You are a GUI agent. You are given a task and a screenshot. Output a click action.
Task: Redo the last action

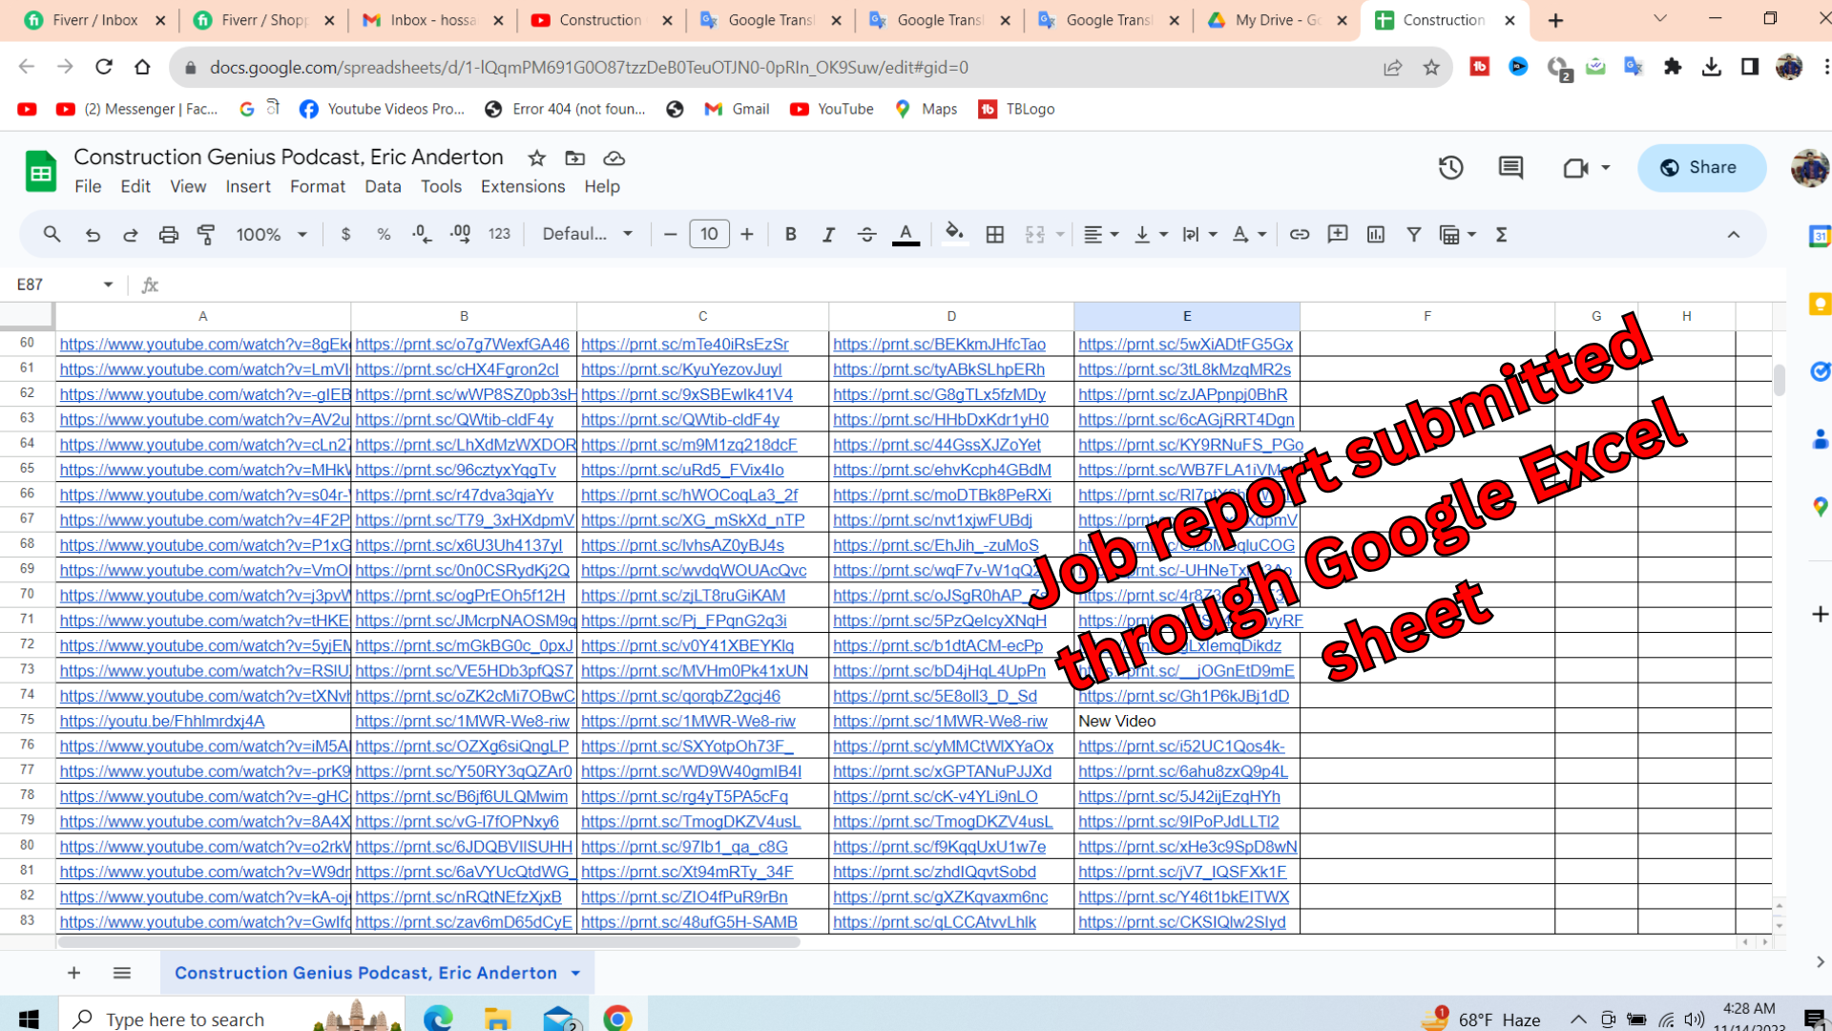[130, 234]
